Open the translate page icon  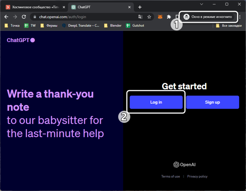point(140,17)
